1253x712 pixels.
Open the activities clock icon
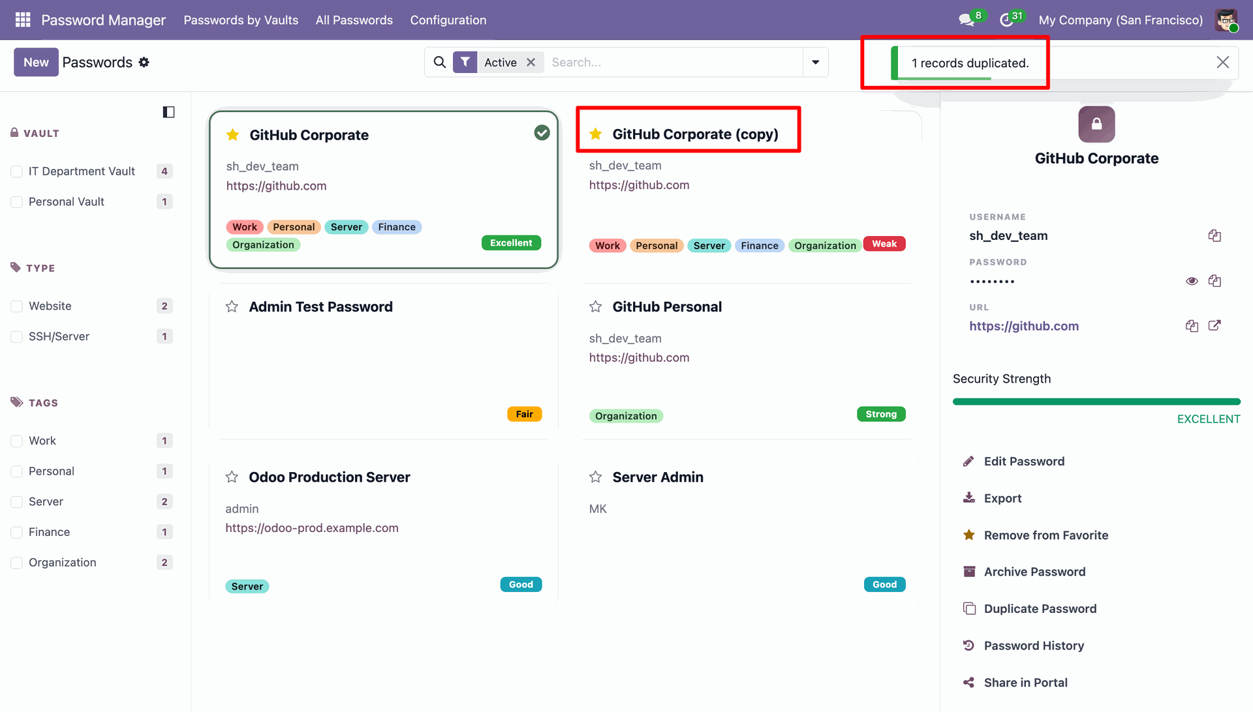[1006, 20]
